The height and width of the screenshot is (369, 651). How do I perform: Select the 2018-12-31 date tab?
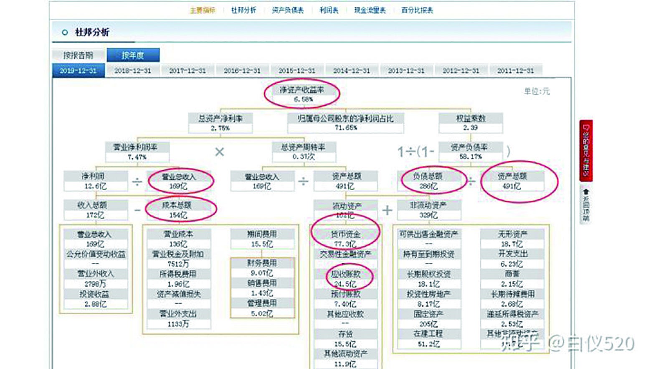[132, 70]
